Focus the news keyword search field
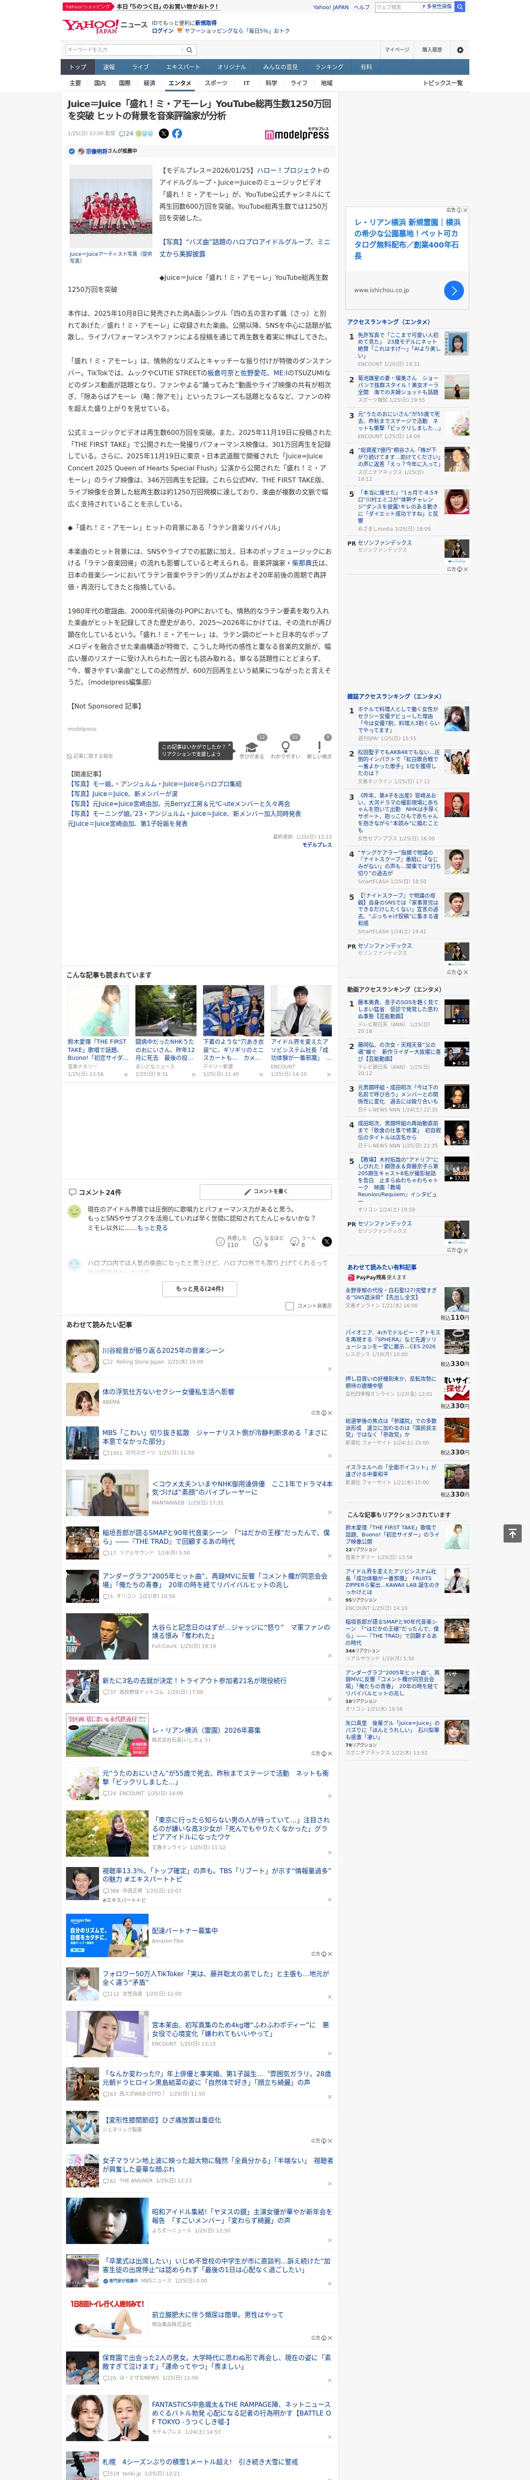The image size is (530, 2480). tap(123, 49)
